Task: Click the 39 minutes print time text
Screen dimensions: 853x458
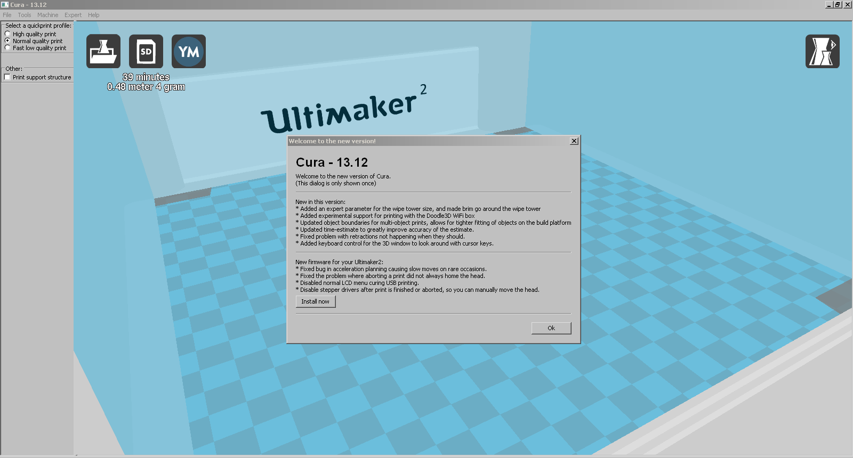Action: coord(146,77)
